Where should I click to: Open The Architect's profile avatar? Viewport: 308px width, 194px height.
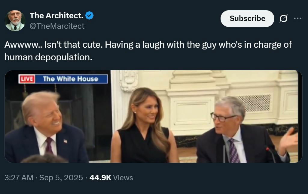pos(15,21)
